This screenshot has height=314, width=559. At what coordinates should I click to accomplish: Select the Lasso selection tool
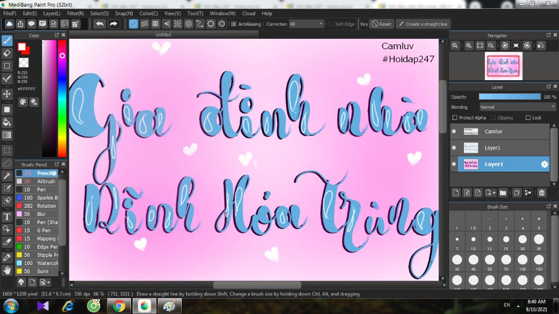click(x=7, y=163)
